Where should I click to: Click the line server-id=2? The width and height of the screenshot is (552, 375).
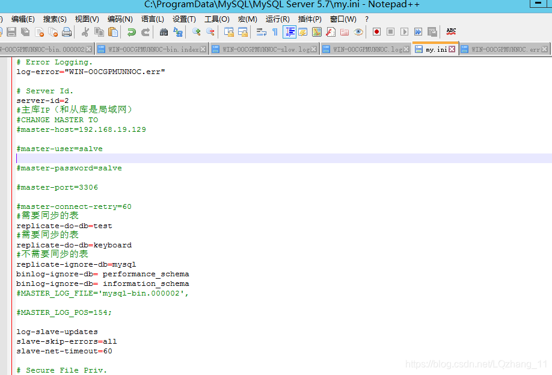point(43,101)
